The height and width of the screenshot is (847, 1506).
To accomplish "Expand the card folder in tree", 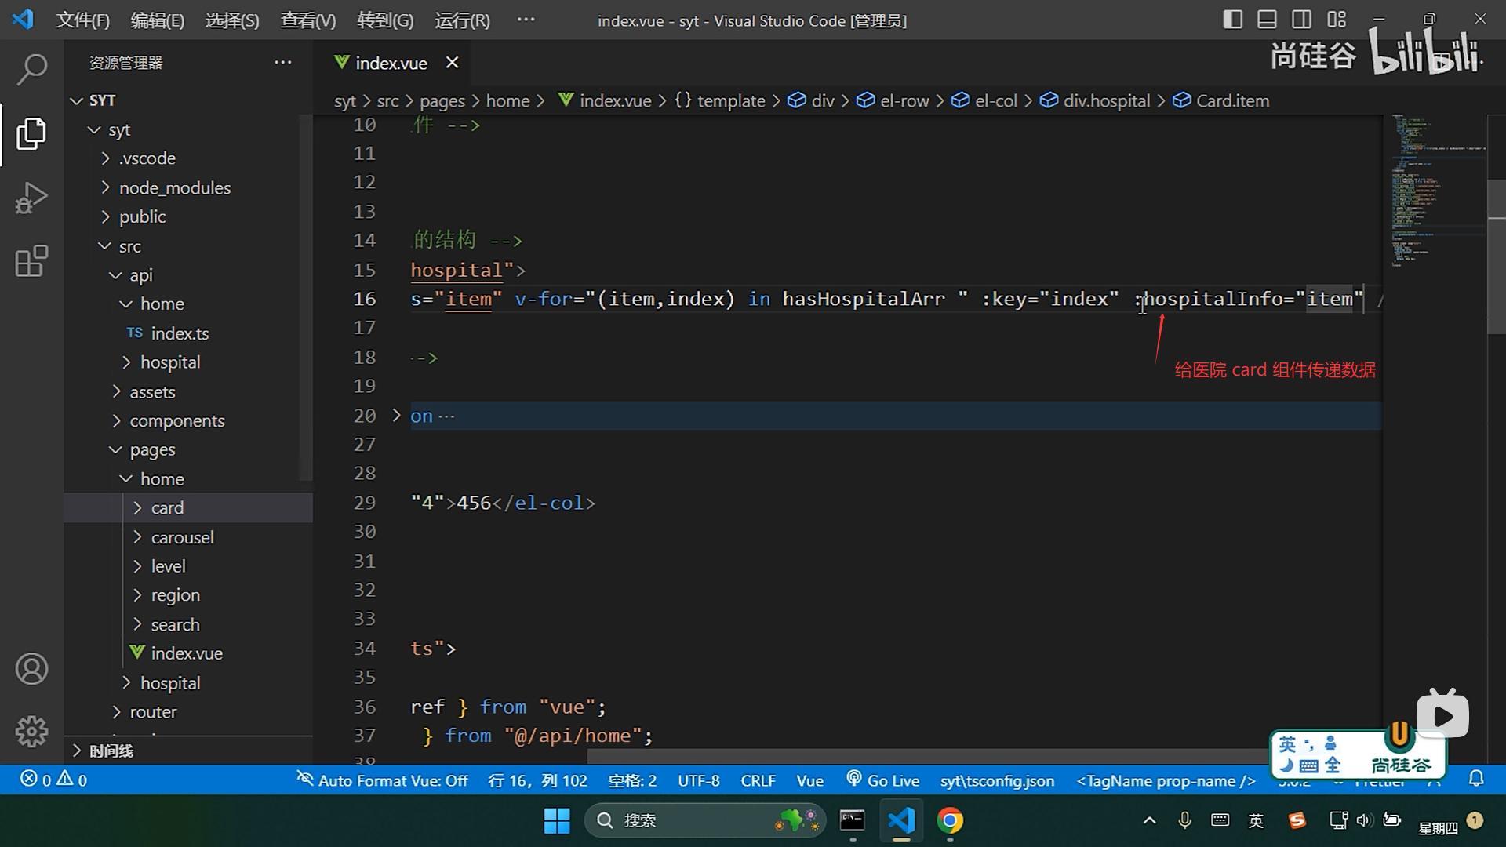I will (167, 508).
